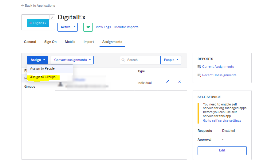The width and height of the screenshot is (263, 168).
Task: Open the Import tab
Action: tap(89, 42)
